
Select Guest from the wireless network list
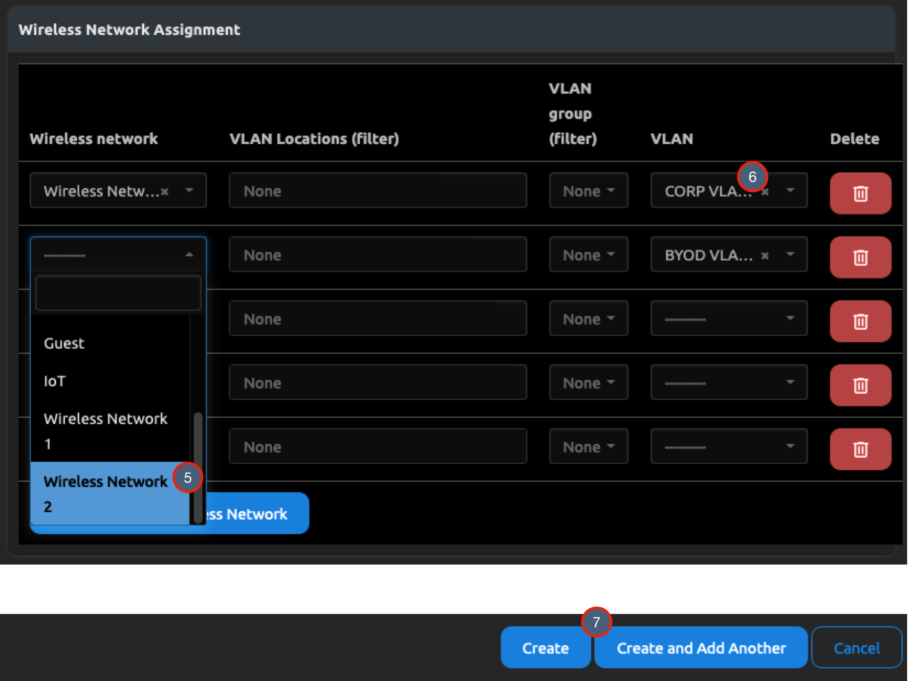(x=64, y=343)
